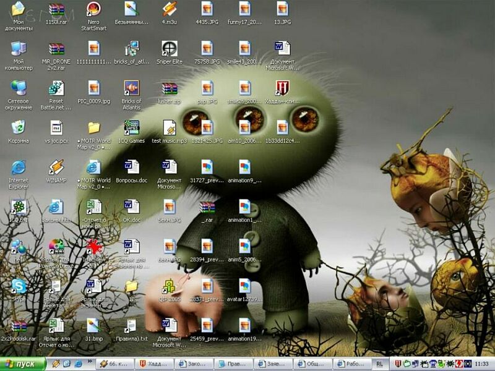Open the MOTR World Map yellow folder icon
495x371 pixels.
[x=94, y=128]
